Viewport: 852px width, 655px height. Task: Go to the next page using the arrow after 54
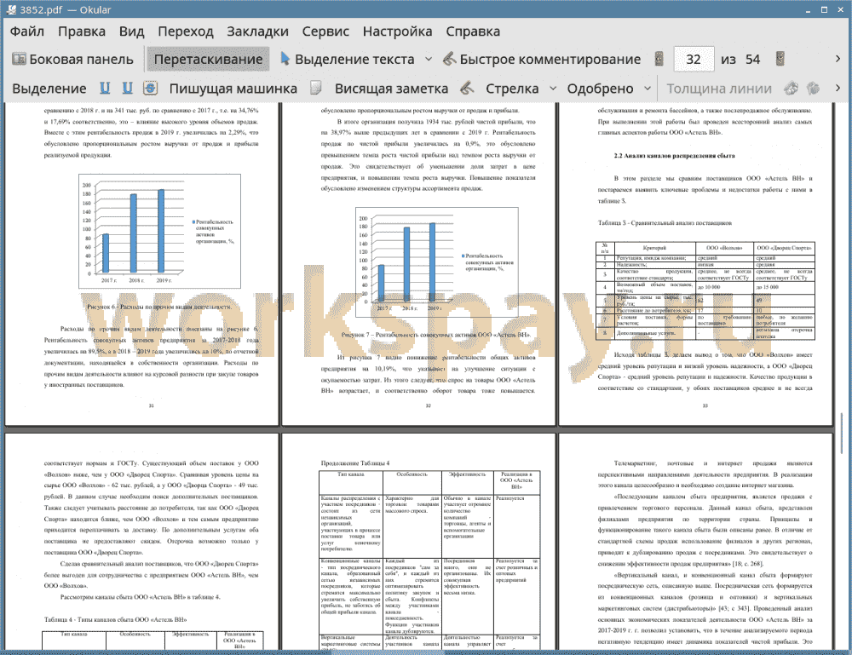pyautogui.click(x=780, y=60)
